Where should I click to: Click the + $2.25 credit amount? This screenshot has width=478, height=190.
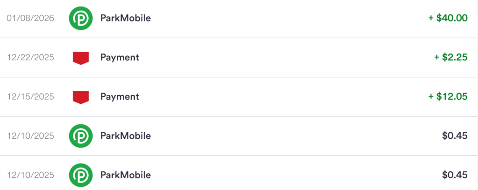point(450,58)
